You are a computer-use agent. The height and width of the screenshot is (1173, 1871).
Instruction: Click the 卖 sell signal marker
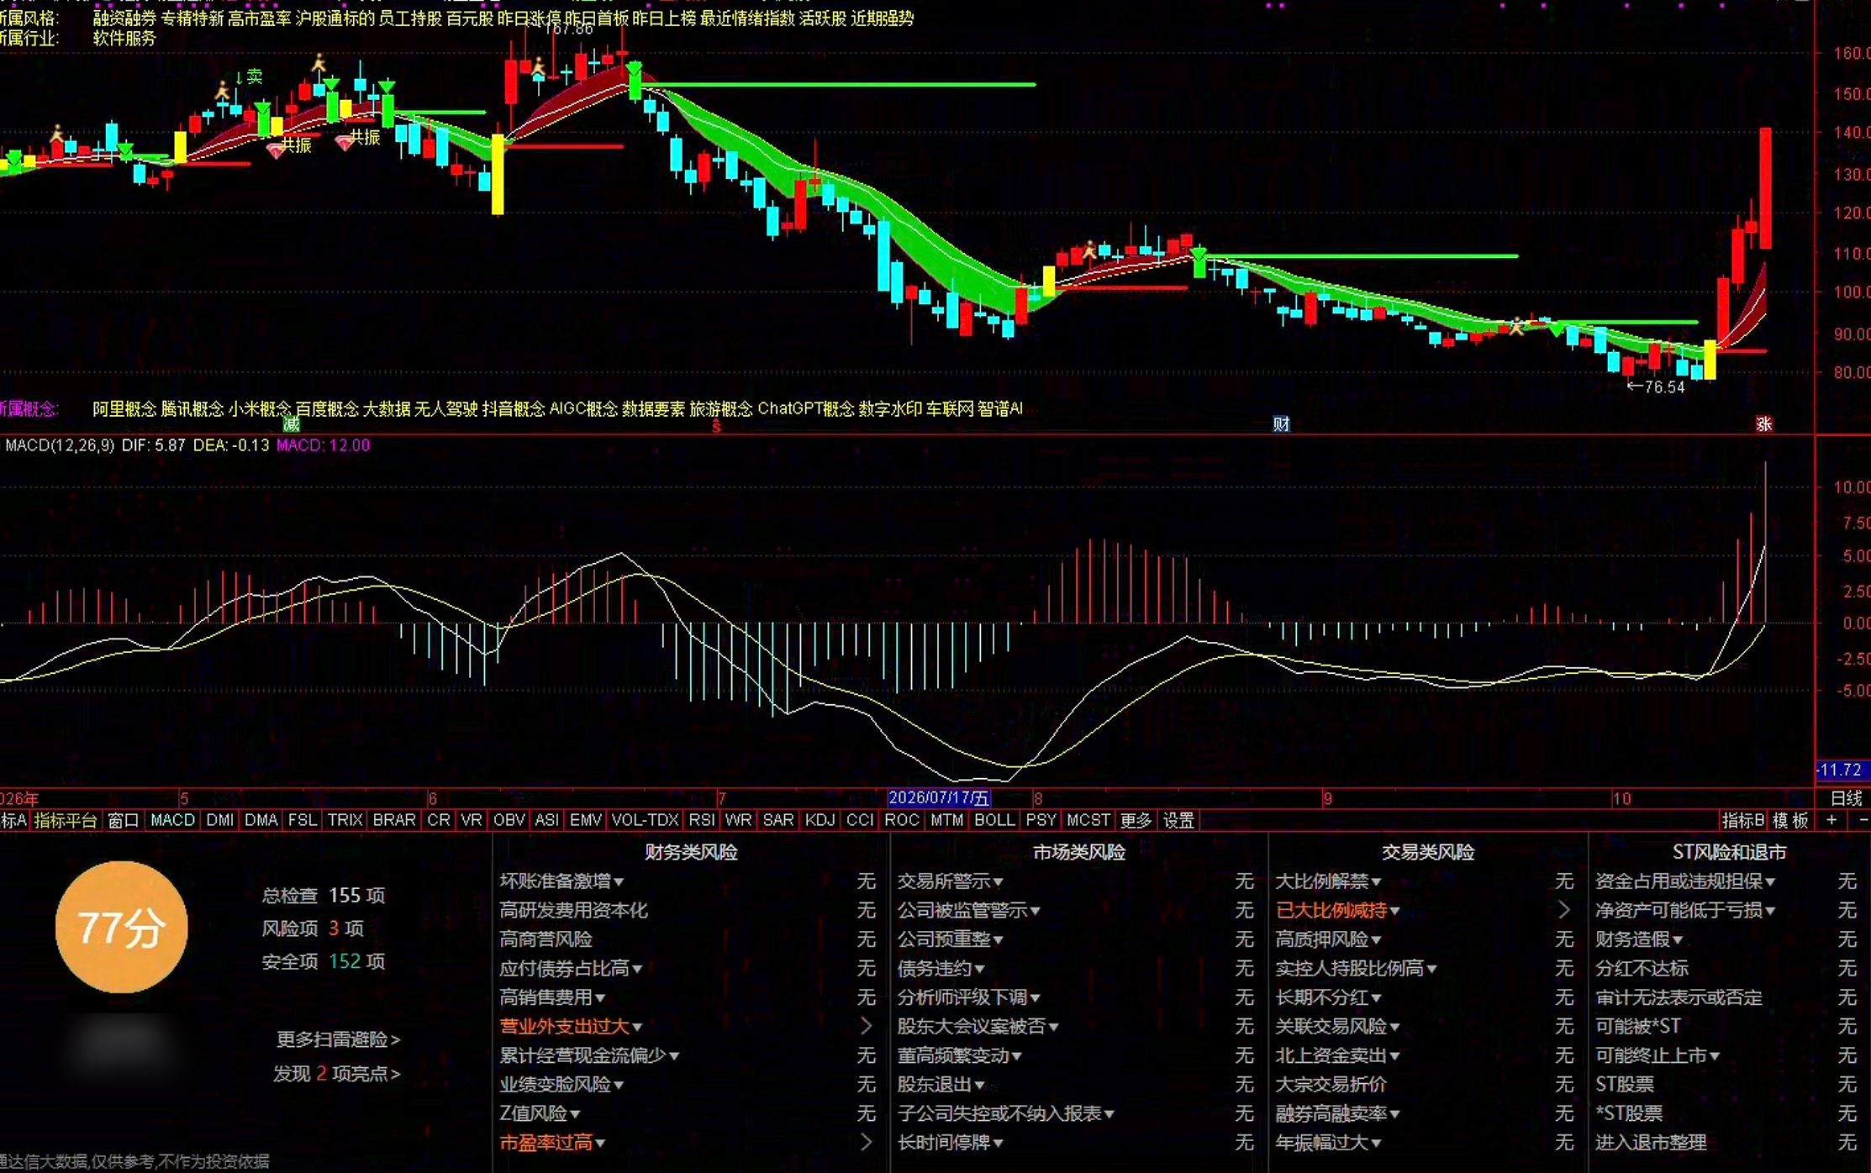[x=249, y=76]
